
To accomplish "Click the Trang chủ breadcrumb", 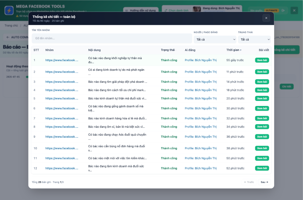I will [11, 26].
